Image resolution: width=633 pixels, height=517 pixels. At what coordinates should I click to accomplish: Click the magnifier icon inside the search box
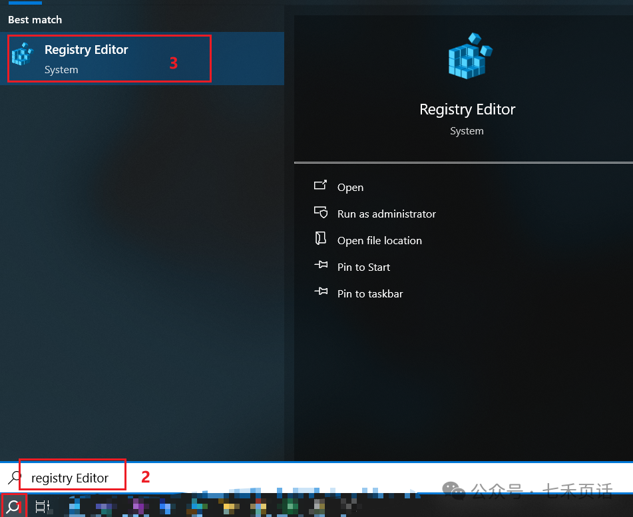coord(14,478)
